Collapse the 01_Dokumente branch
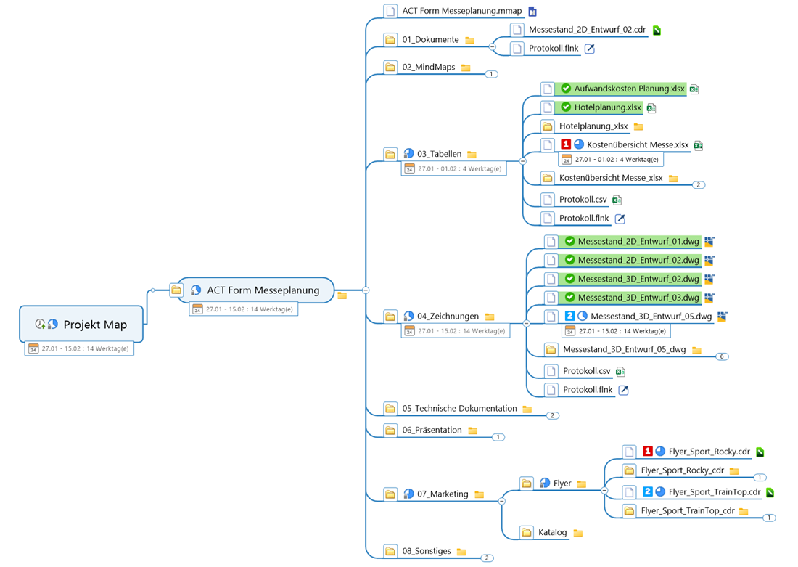Image resolution: width=798 pixels, height=567 pixels. point(492,47)
